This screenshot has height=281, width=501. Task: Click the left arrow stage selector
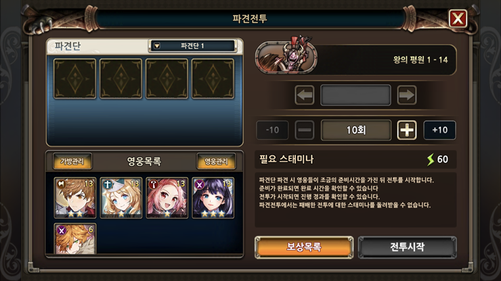[x=305, y=95]
